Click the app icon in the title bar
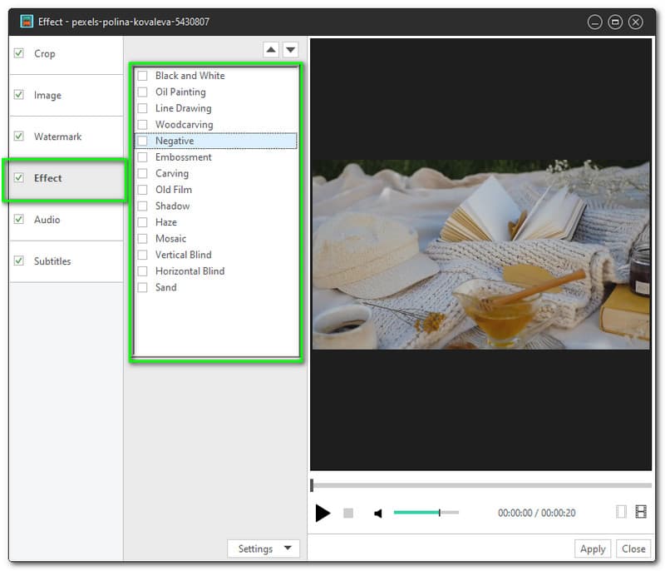The width and height of the screenshot is (665, 571). tap(27, 22)
